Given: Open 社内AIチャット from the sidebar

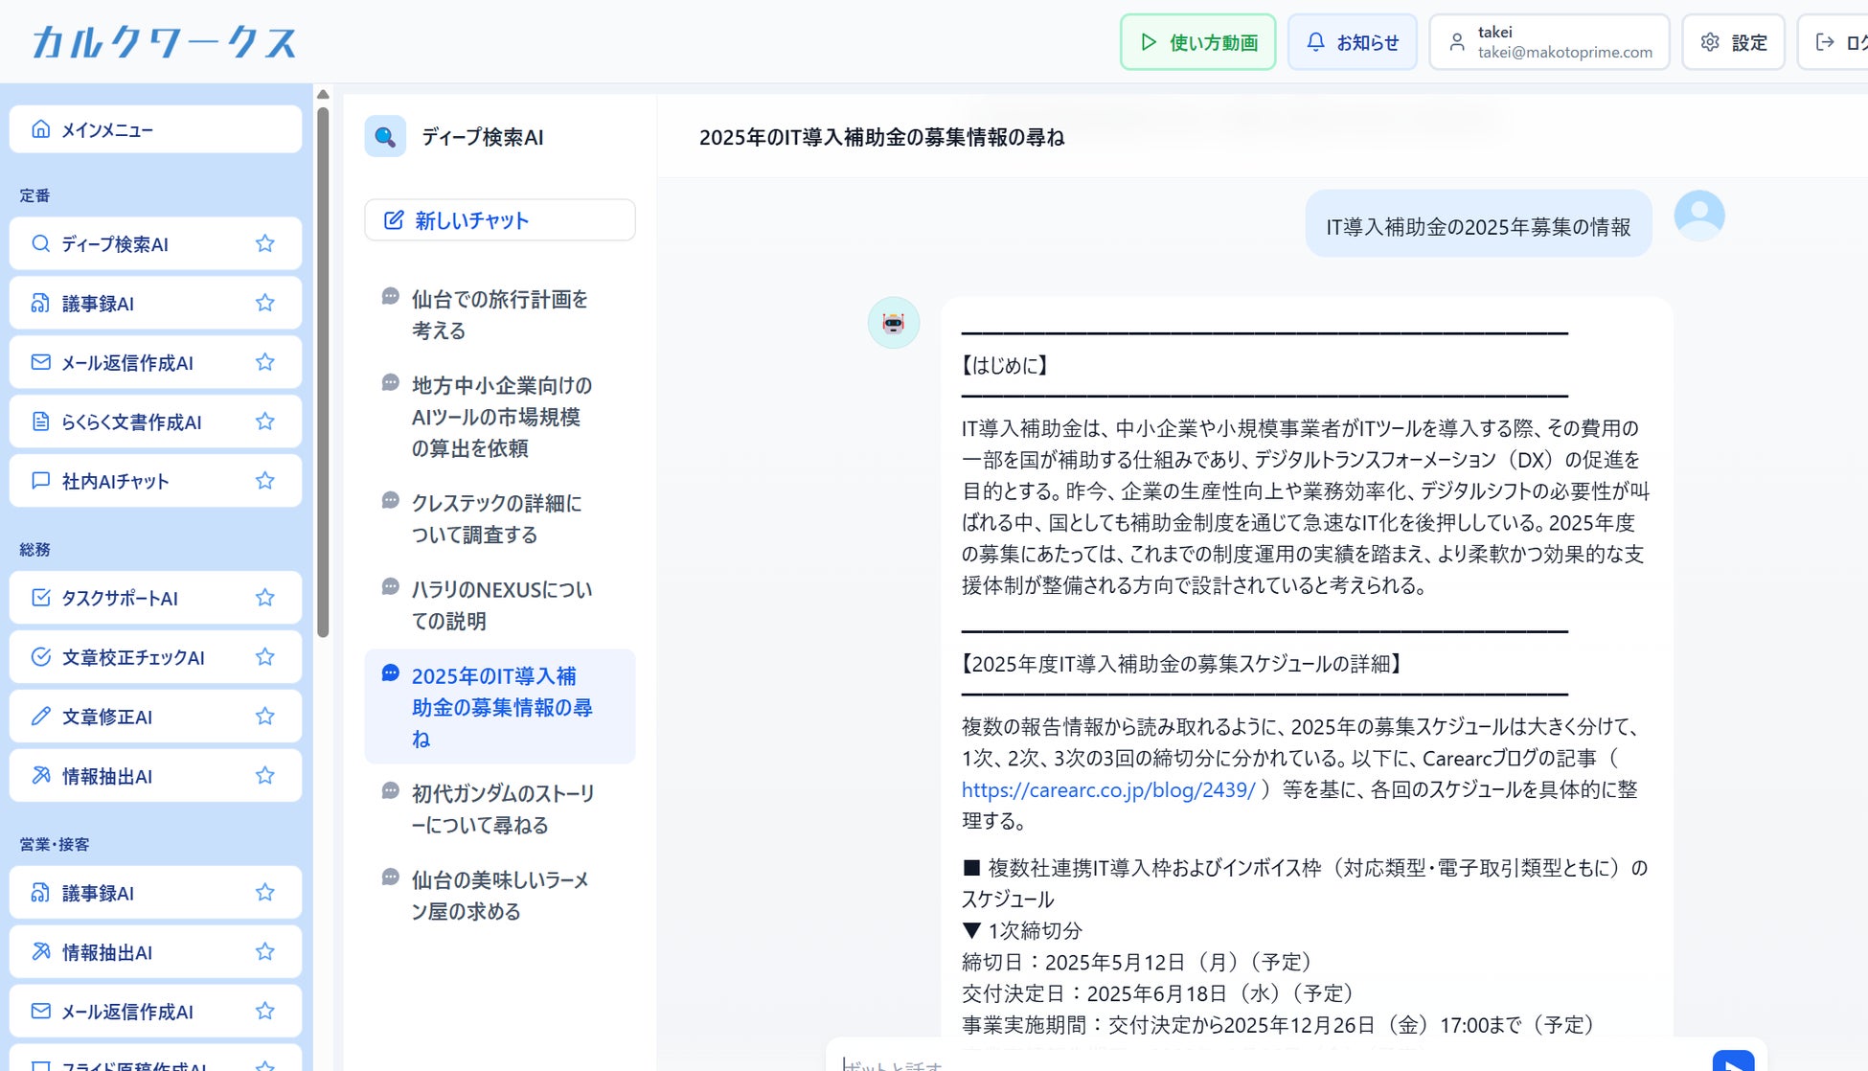Looking at the screenshot, I should (115, 481).
